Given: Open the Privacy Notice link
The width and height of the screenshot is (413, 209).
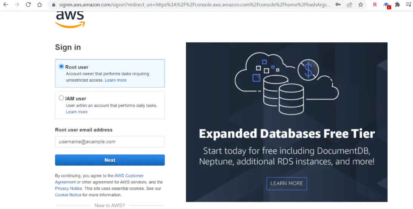Looking at the screenshot, I should (69, 189).
